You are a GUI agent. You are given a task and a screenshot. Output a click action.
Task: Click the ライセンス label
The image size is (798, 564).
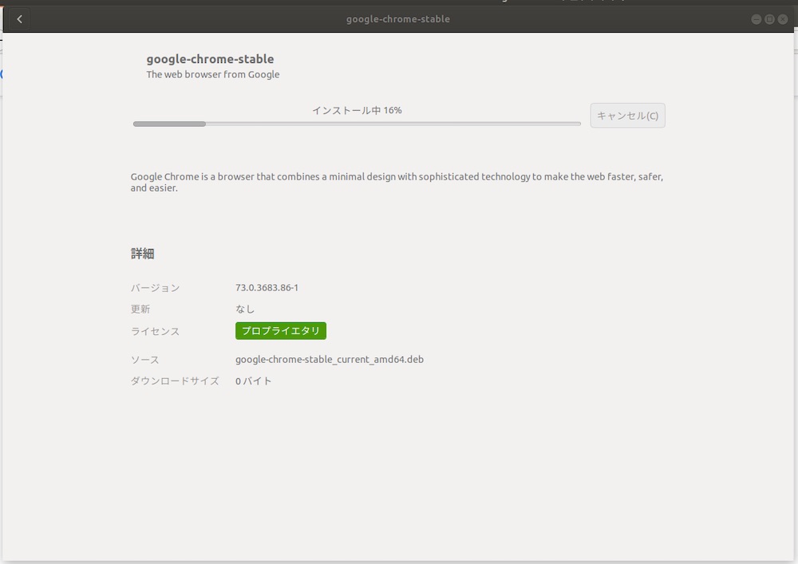(156, 331)
